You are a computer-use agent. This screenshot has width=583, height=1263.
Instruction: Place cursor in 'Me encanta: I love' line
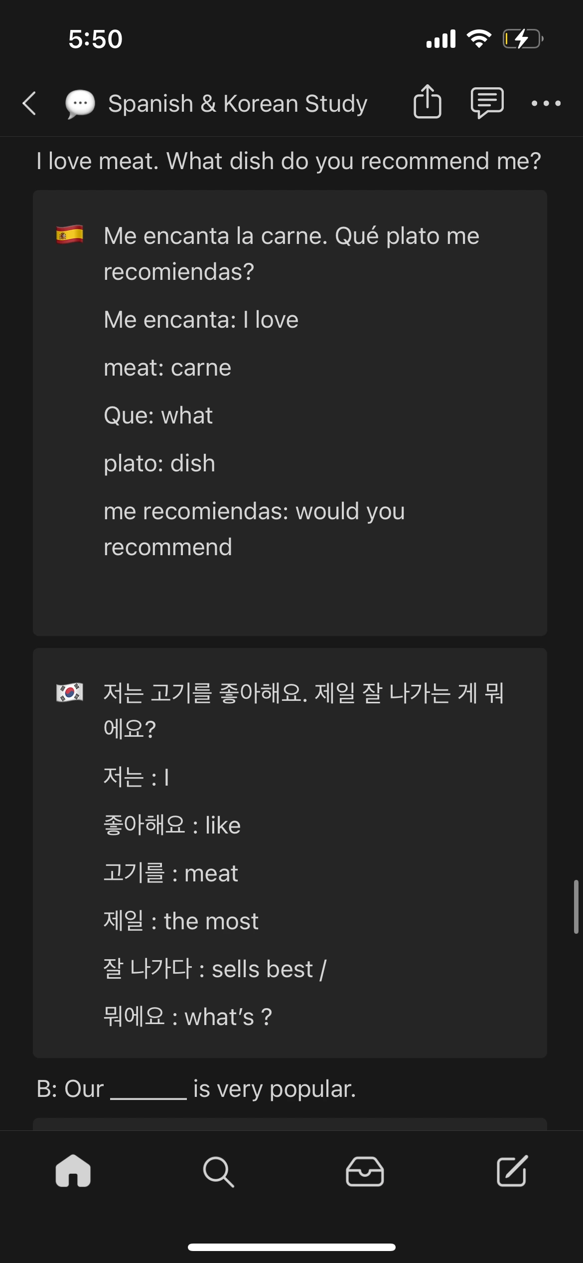click(x=201, y=319)
